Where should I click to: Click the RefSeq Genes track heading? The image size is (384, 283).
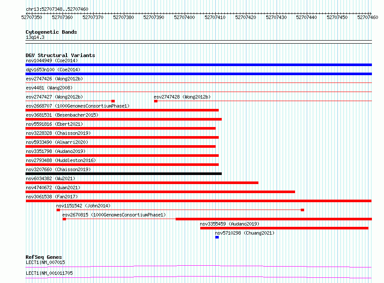[x=44, y=257]
